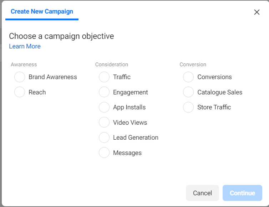Click the Brand Awareness text label
This screenshot has height=207, width=269.
pos(53,77)
